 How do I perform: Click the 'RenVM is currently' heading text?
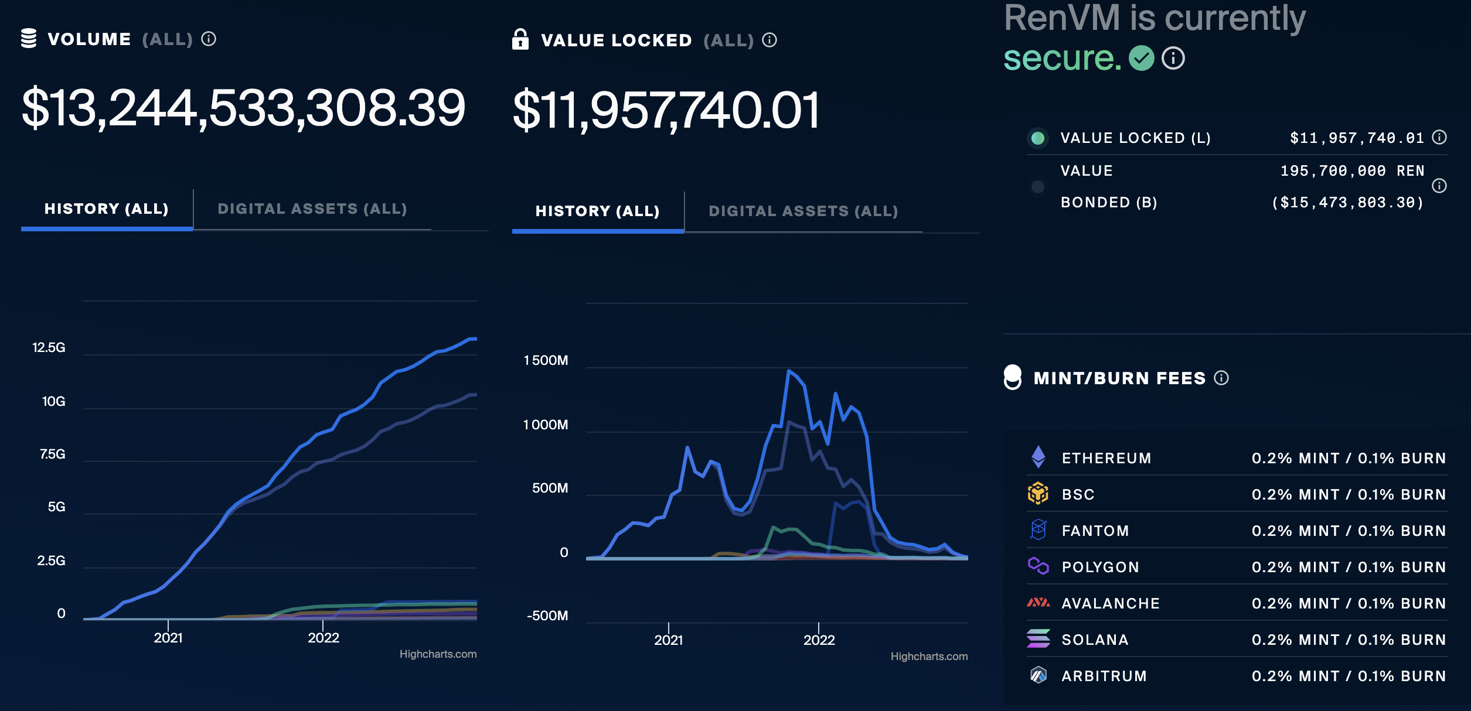(1155, 18)
